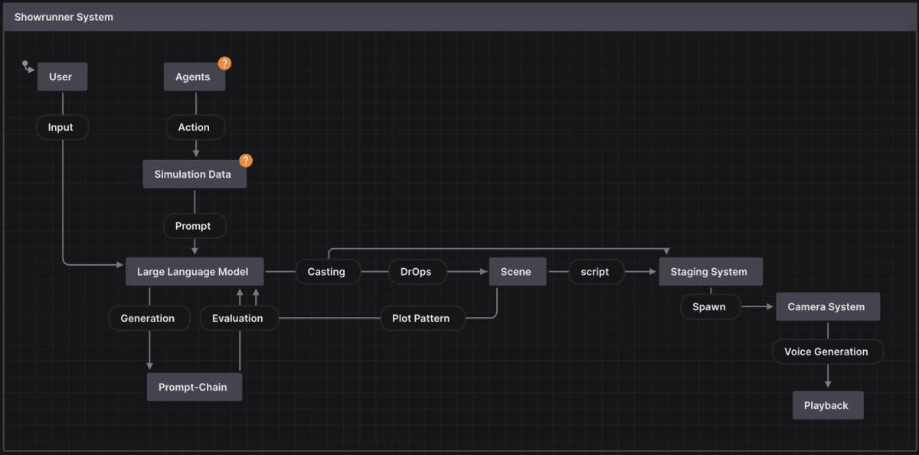919x455 pixels.
Task: Click the Showrunner System title bar
Action: click(459, 17)
